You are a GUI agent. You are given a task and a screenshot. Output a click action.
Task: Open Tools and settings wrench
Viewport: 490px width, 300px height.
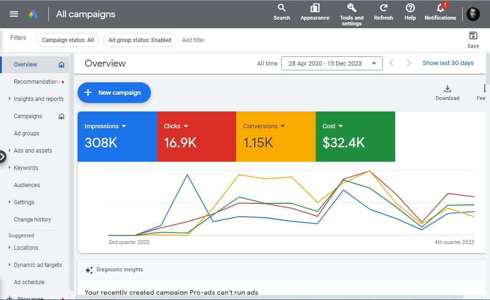click(x=352, y=15)
